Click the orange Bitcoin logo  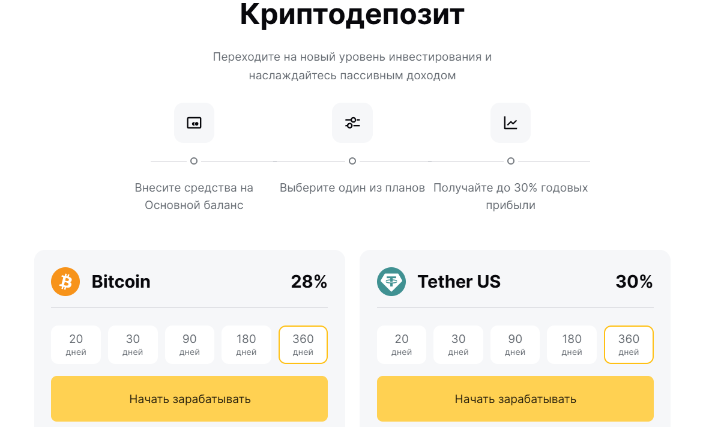65,282
